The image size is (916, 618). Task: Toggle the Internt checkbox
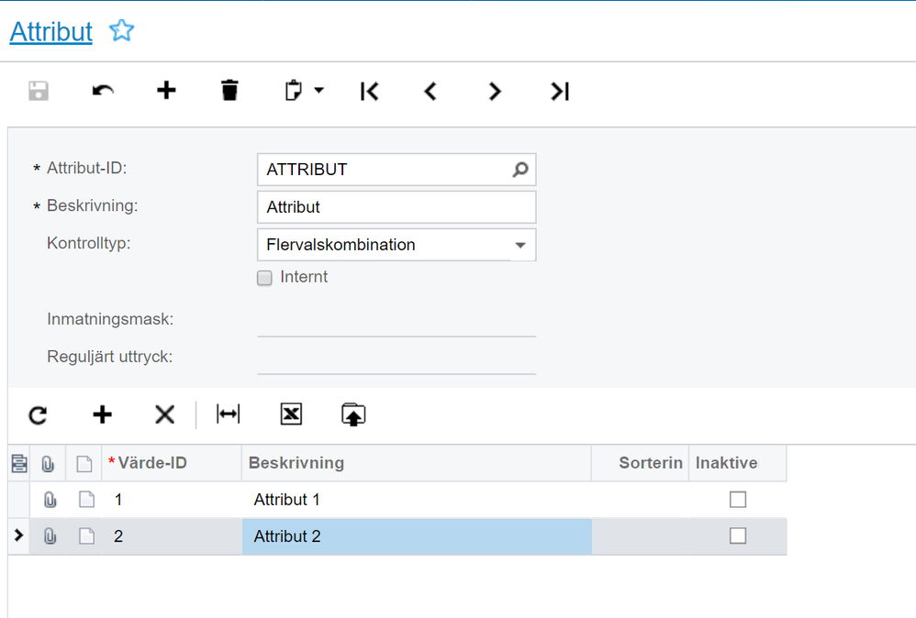click(x=264, y=278)
